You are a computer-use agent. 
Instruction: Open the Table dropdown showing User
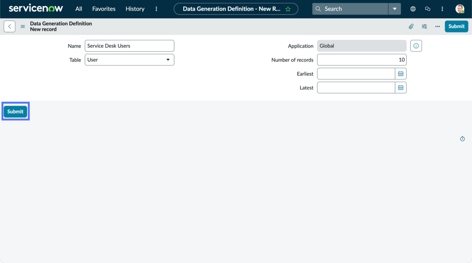129,60
